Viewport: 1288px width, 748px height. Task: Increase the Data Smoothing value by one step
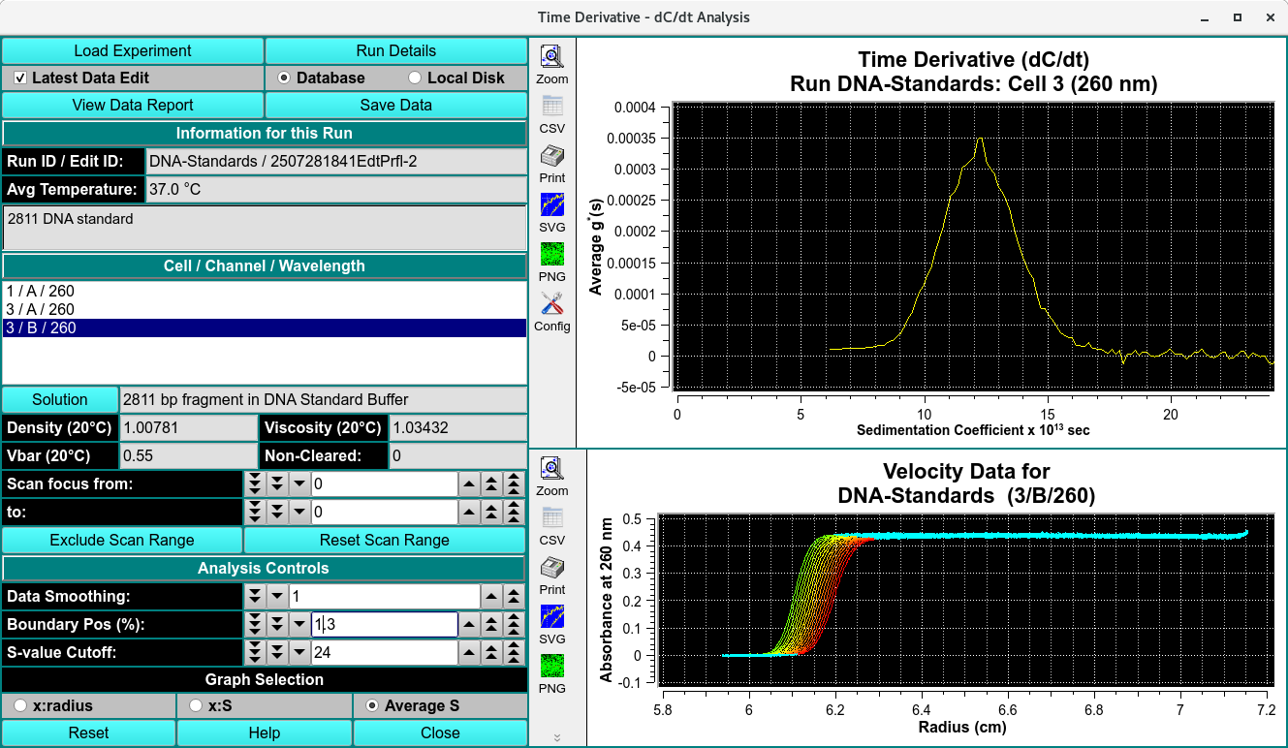(493, 597)
